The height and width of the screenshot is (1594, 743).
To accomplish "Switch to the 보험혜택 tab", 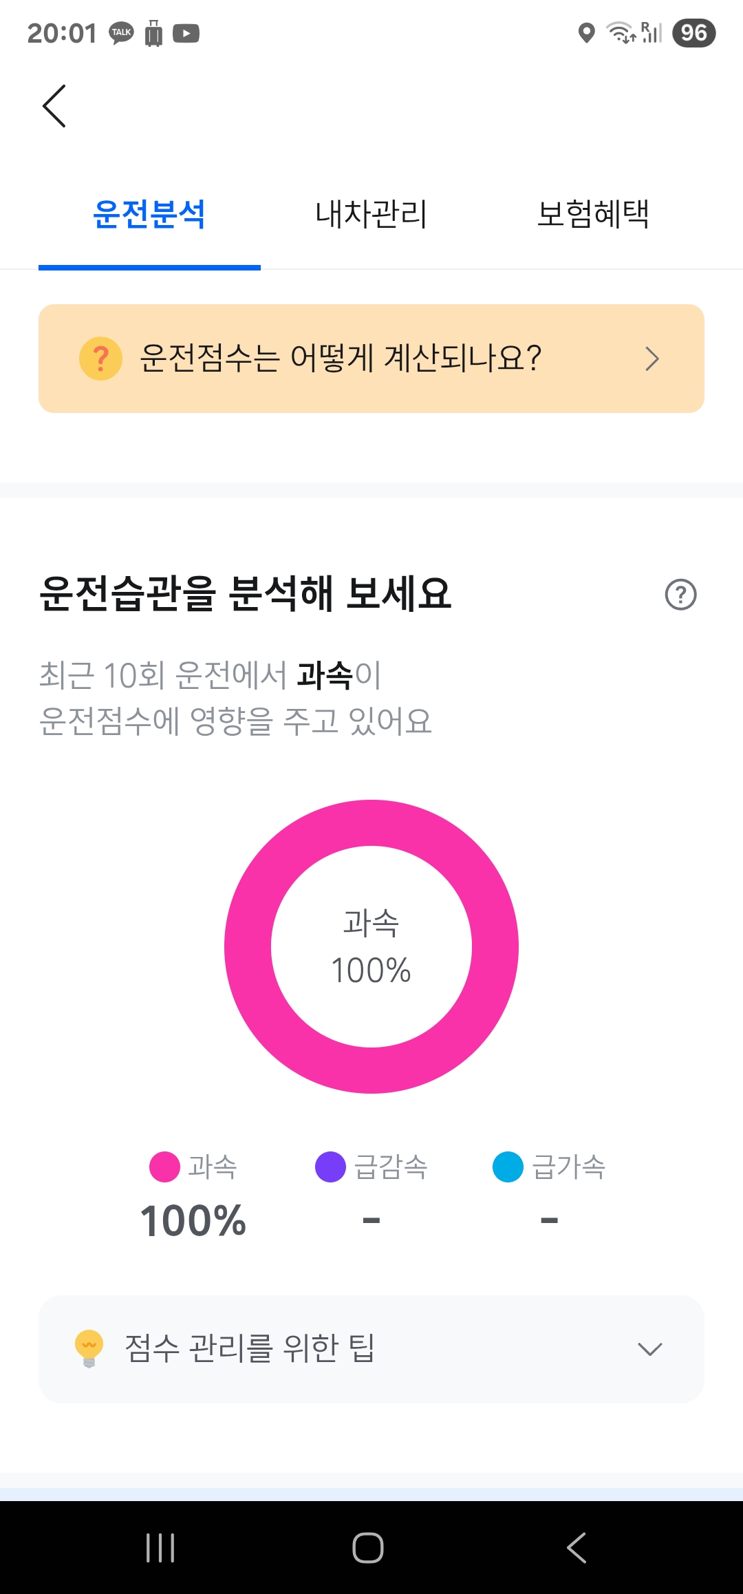I will point(593,214).
